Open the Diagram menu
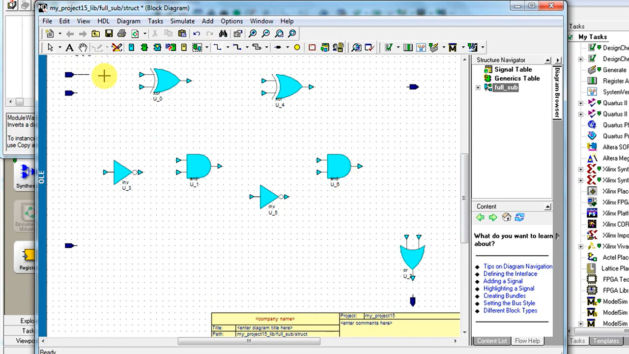Viewport: 629px width, 354px height. 128,21
